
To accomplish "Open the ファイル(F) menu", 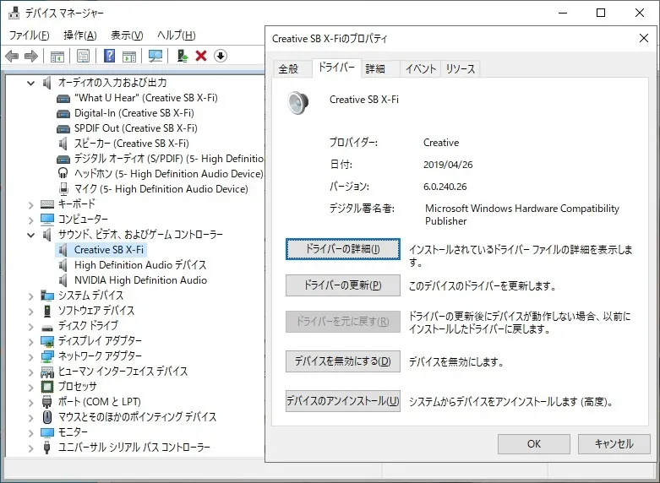I will pyautogui.click(x=29, y=35).
